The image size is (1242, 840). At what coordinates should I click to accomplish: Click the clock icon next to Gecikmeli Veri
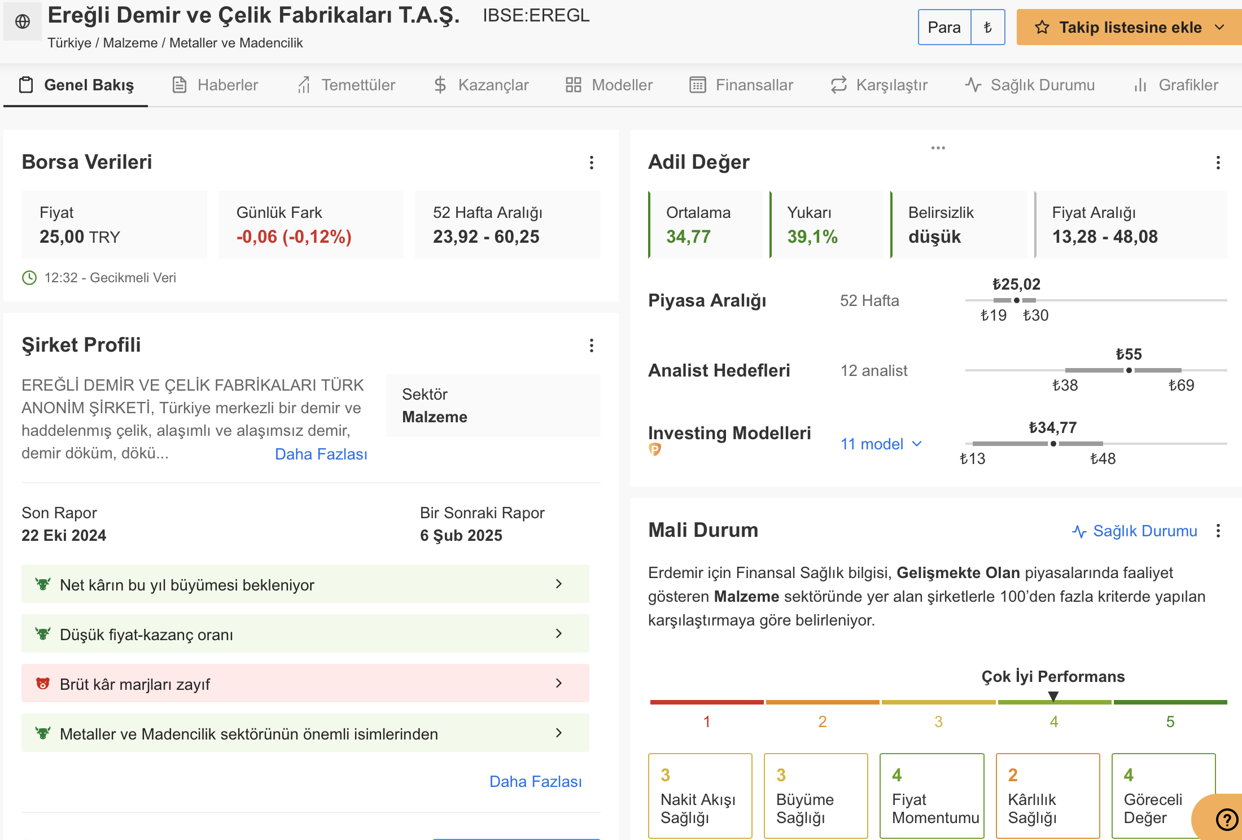[x=29, y=278]
